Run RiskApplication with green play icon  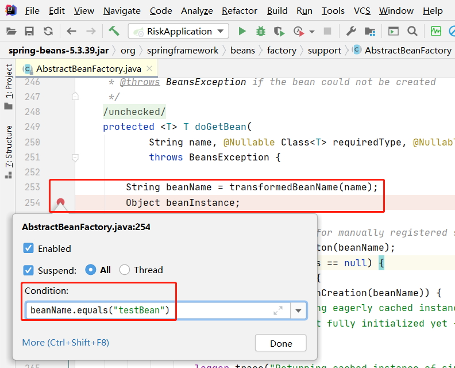pos(242,31)
